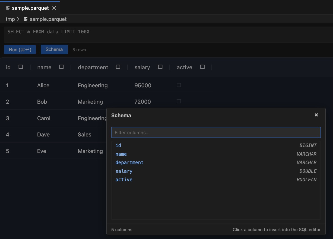
Task: Click the breadcrumb chevron after tmp
Action: coord(18,19)
